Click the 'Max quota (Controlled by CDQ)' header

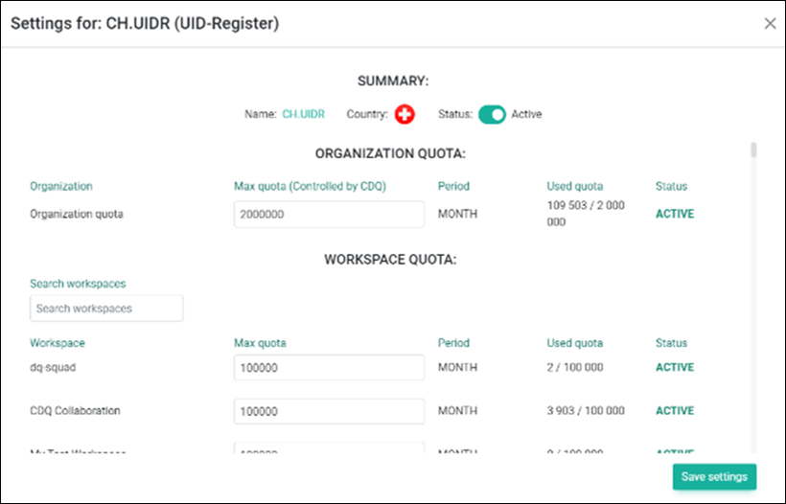coord(310,187)
